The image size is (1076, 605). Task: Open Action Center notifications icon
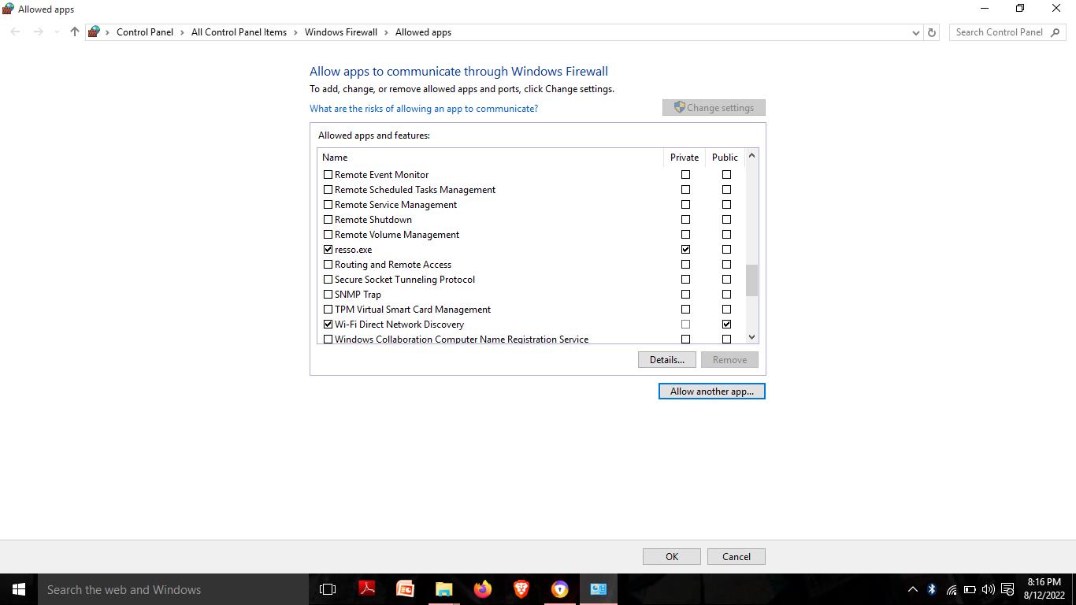[1007, 589]
